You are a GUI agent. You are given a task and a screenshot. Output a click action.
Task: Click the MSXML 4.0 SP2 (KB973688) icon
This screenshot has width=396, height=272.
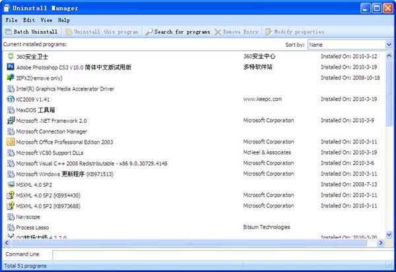[x=11, y=206]
